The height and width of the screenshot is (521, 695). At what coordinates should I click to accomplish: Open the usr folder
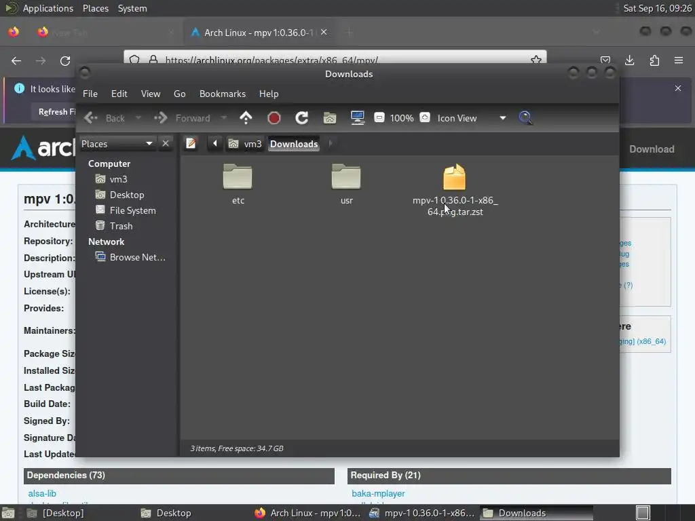pos(346,184)
